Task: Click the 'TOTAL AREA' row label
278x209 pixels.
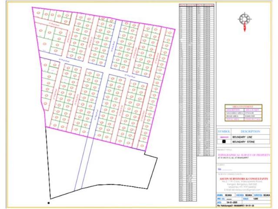Action: tap(233, 119)
